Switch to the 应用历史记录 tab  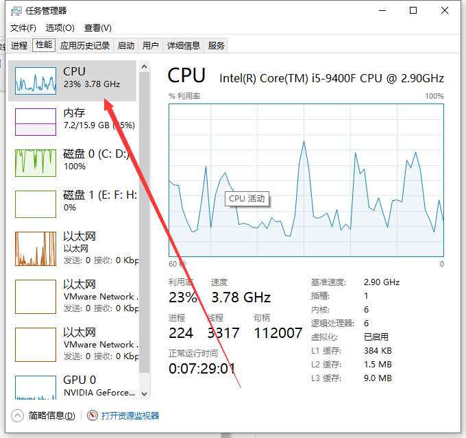[x=84, y=46]
